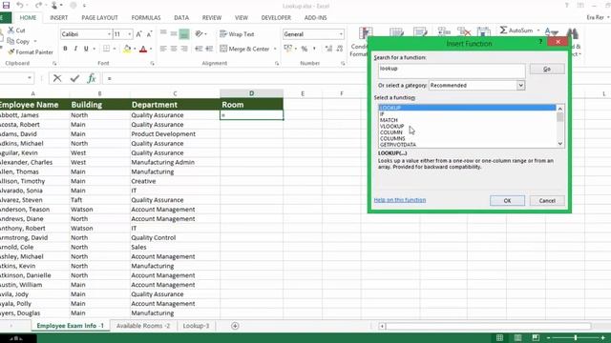Toggle Italic formatting
Image resolution: width=611 pixels, height=343 pixels.
pyautogui.click(x=75, y=49)
